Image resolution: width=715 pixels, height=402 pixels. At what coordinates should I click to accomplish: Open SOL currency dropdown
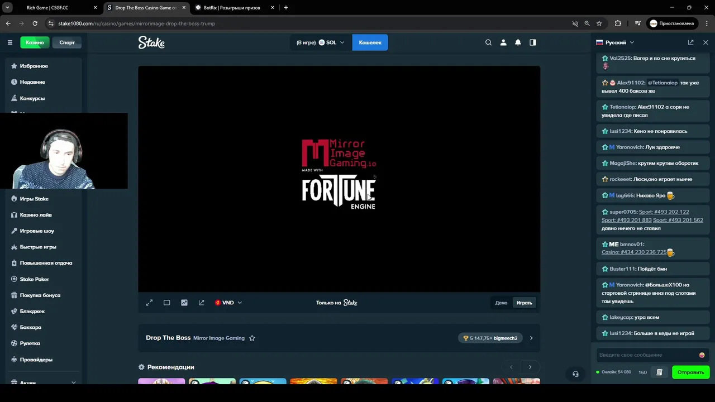321,42
